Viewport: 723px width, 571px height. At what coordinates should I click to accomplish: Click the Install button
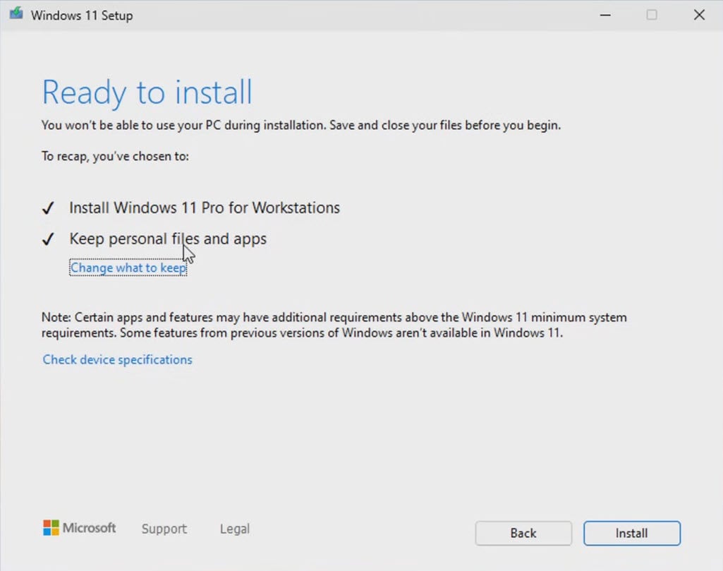coord(632,533)
